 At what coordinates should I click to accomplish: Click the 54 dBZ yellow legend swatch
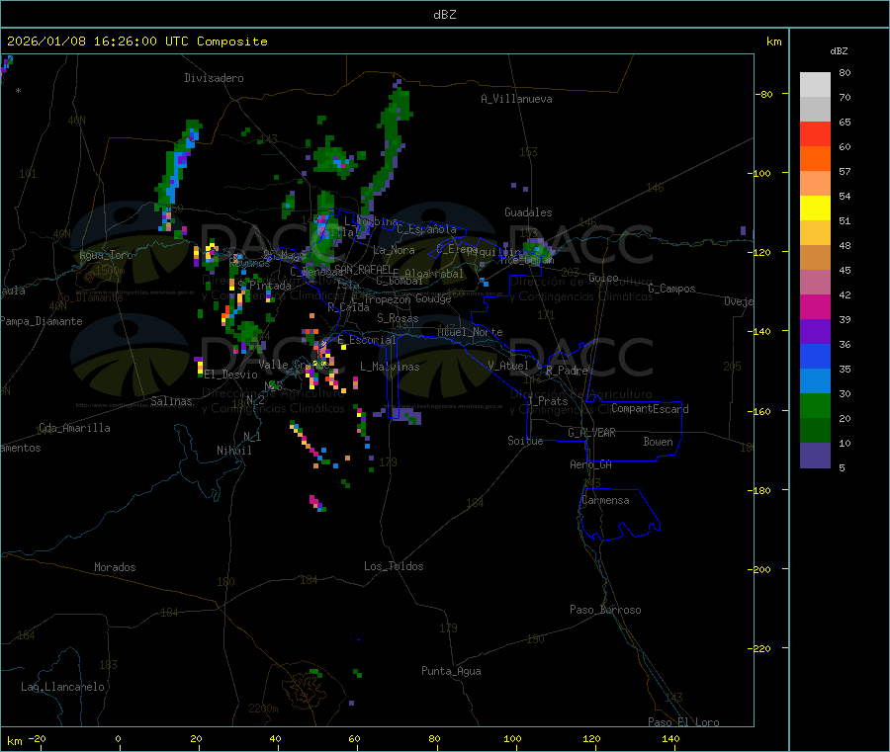pos(815,209)
